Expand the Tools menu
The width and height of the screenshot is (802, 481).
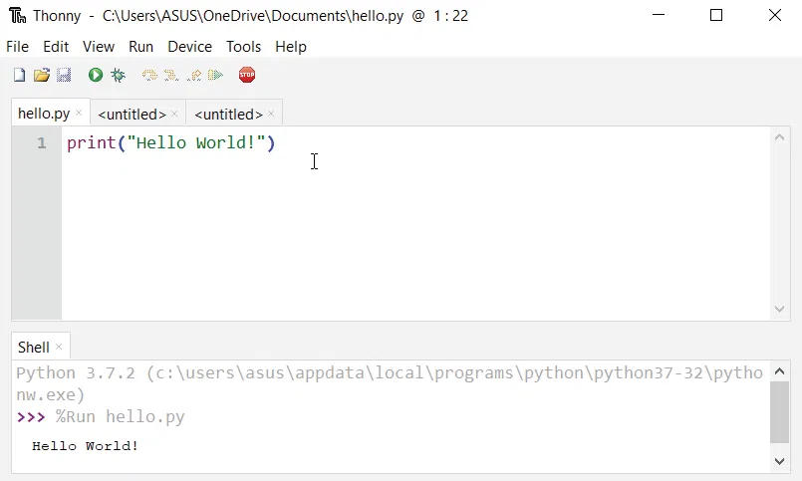point(243,47)
